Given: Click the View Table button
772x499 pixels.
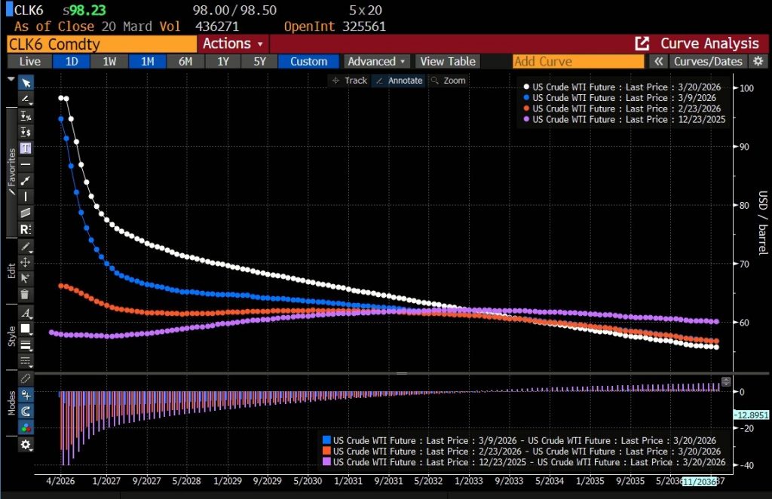Looking at the screenshot, I should coord(448,62).
